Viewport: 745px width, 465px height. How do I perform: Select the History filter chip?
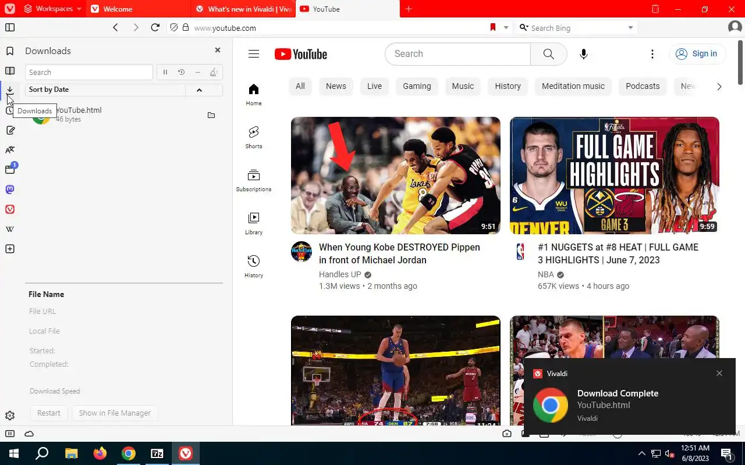508,86
